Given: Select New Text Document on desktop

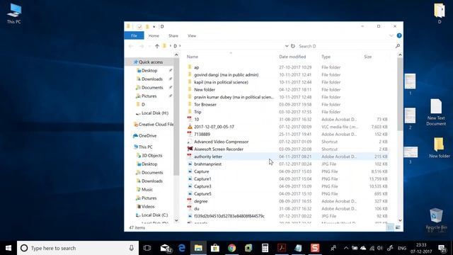Looking at the screenshot, I should (436, 112).
